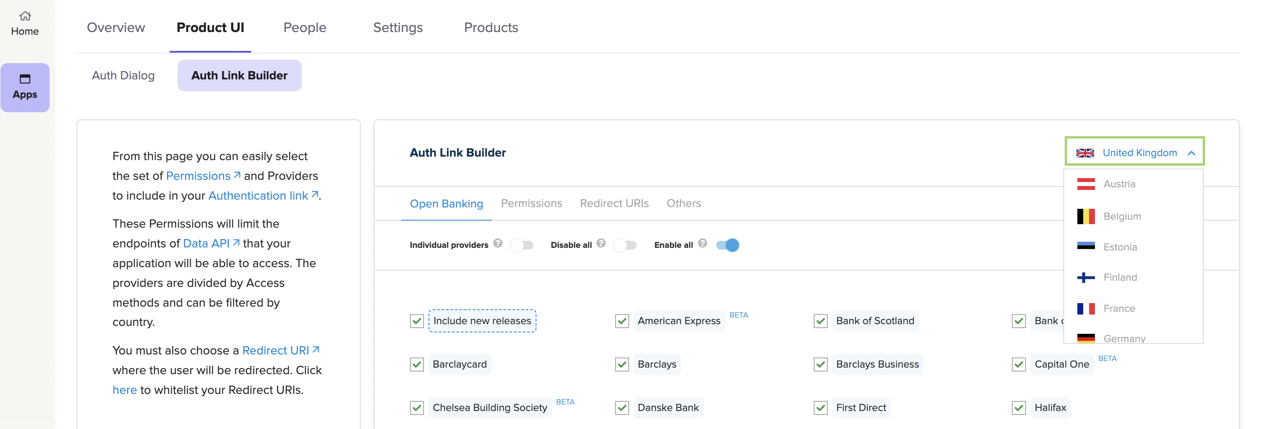Uncheck the Include new releases checkbox

(417, 321)
